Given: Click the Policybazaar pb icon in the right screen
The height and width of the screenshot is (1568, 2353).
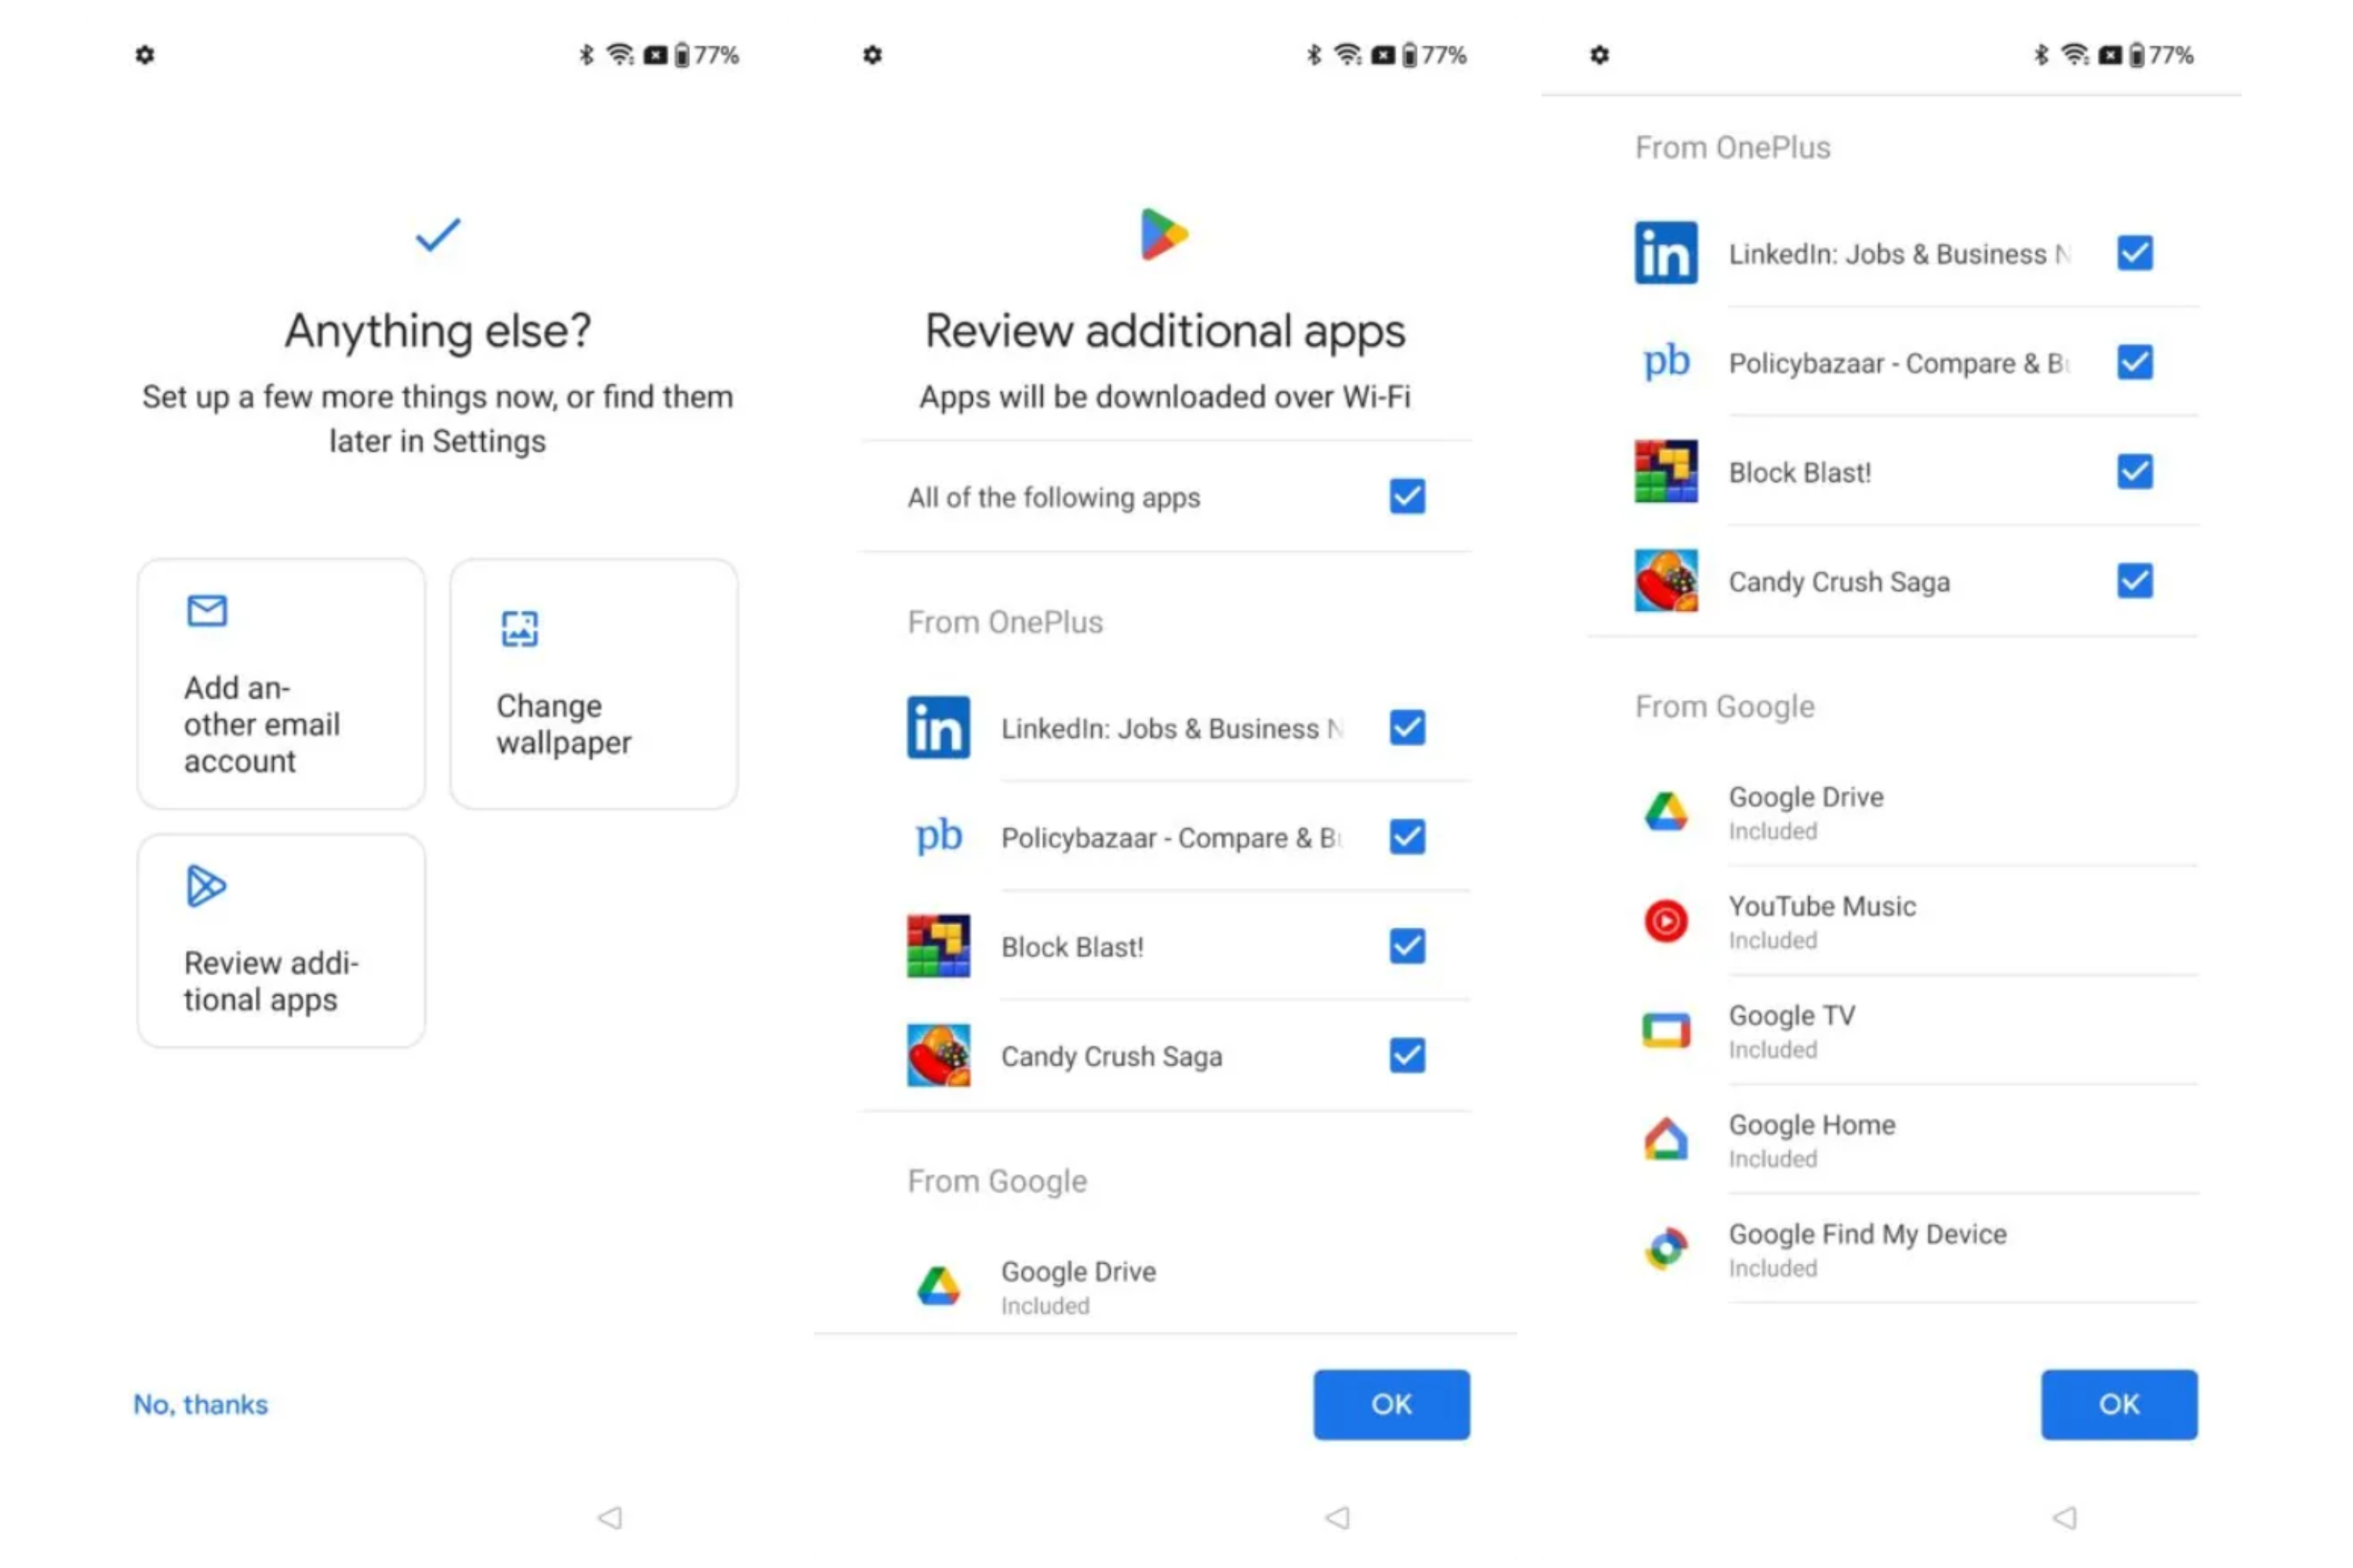Looking at the screenshot, I should pyautogui.click(x=1666, y=362).
